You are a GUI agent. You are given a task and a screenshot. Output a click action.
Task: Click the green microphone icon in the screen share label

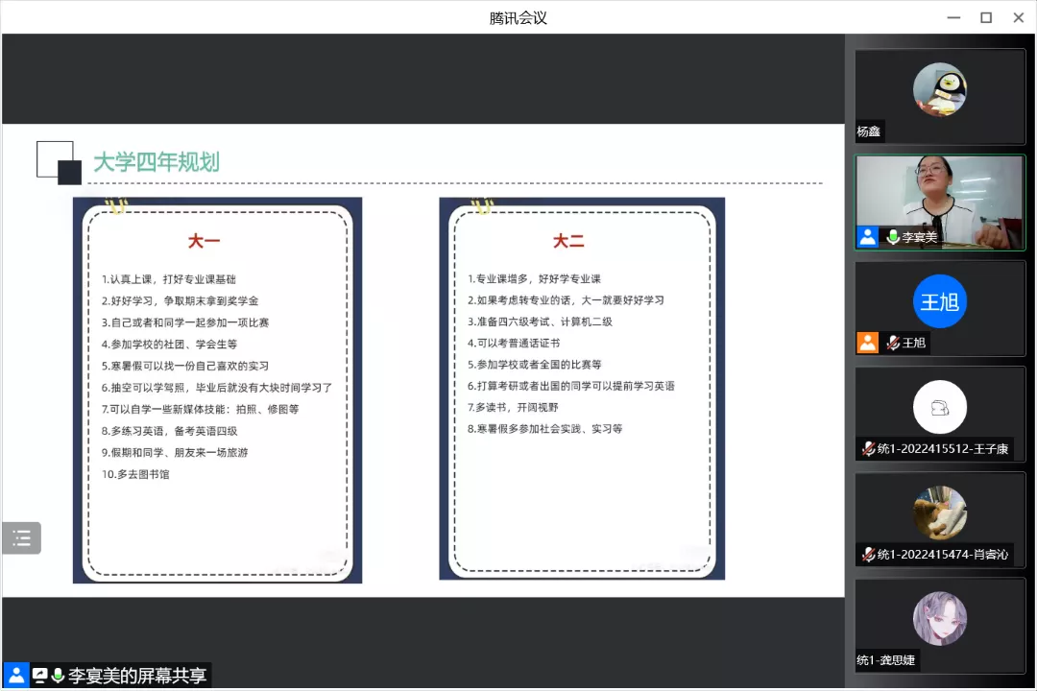[x=58, y=676]
